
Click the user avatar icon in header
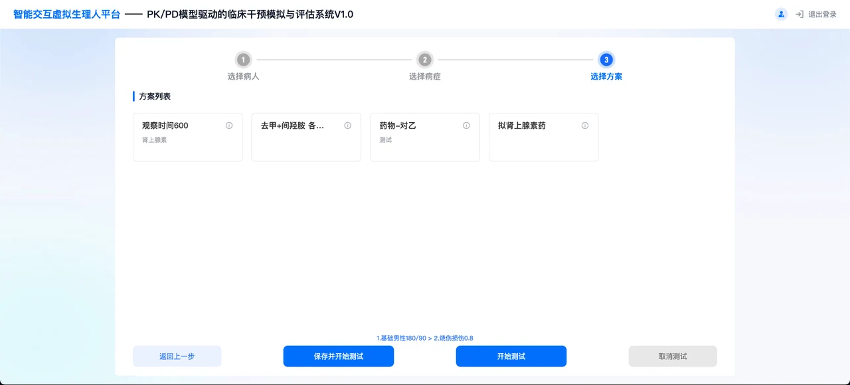pyautogui.click(x=781, y=14)
